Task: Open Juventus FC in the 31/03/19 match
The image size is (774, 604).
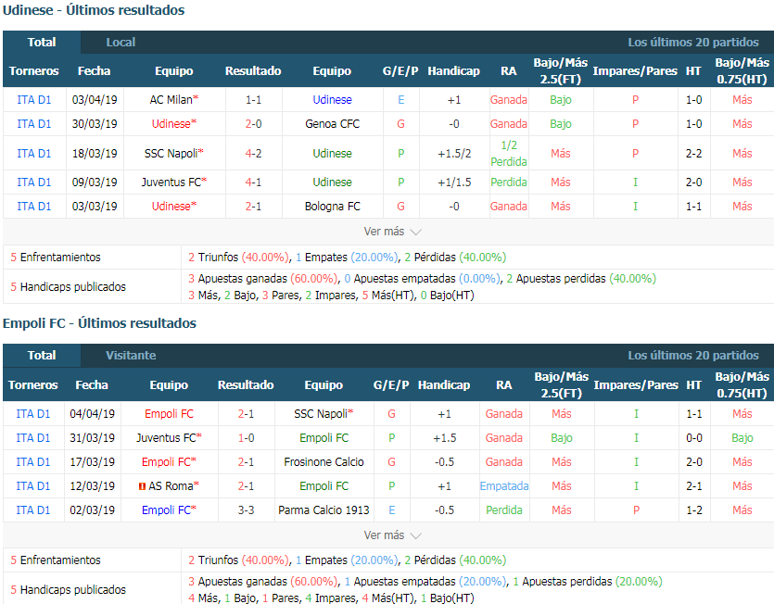Action: pos(166,437)
